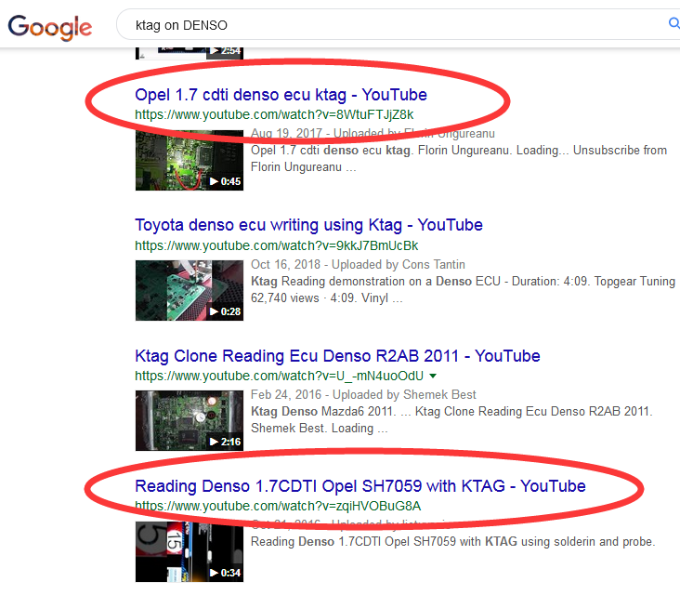Screen dimensions: 680x595
Task: Play the 2:54 video thumbnail at top
Action: pos(190,52)
